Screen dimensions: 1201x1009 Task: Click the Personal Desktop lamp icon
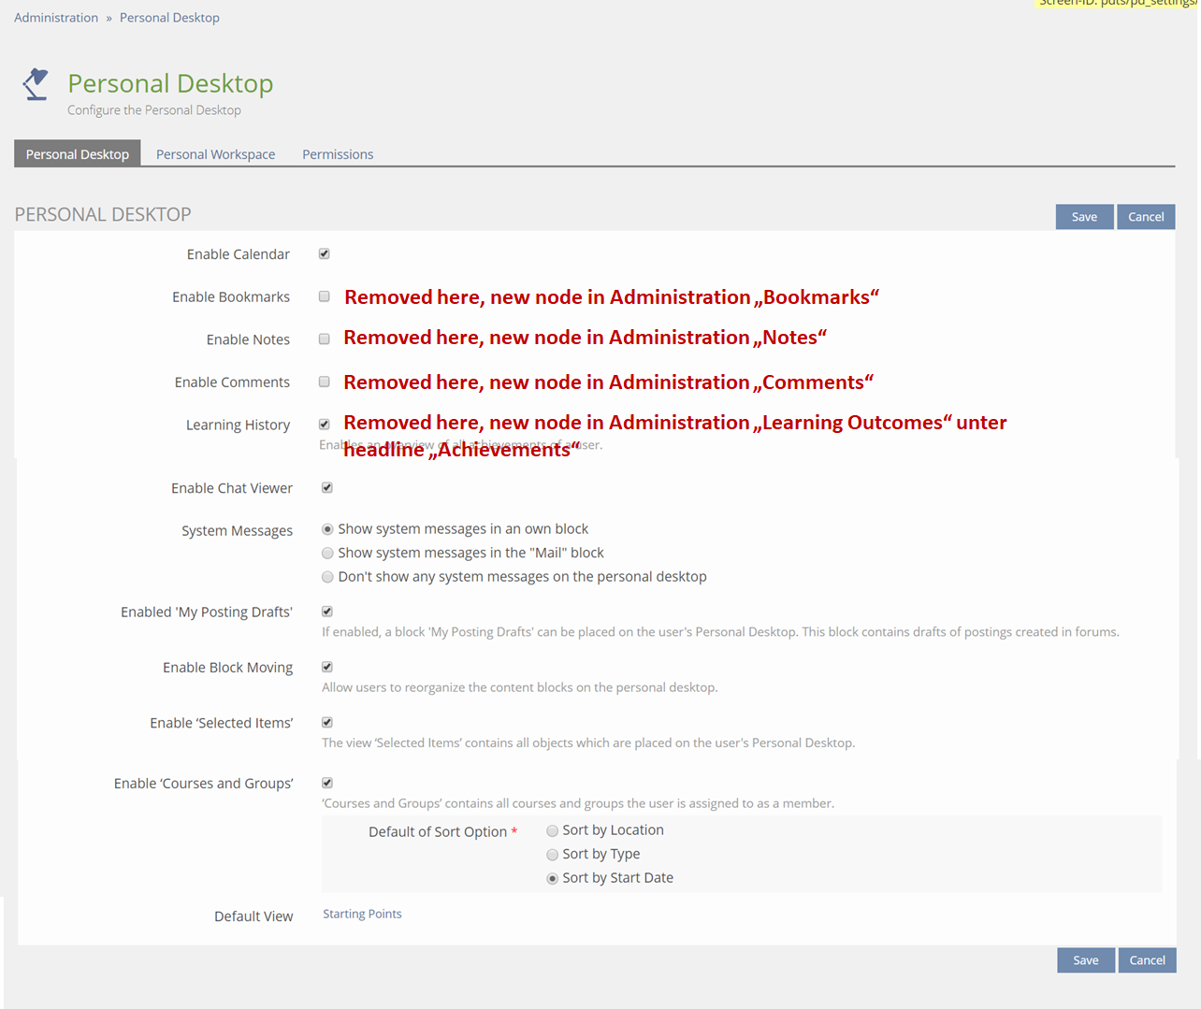[x=36, y=84]
